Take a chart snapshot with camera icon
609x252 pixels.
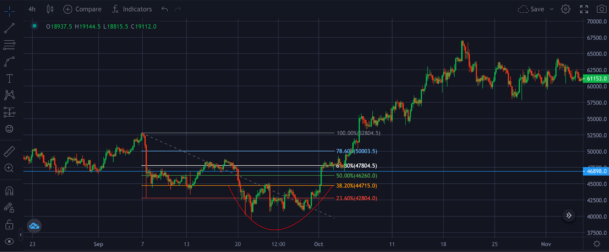[x=601, y=9]
